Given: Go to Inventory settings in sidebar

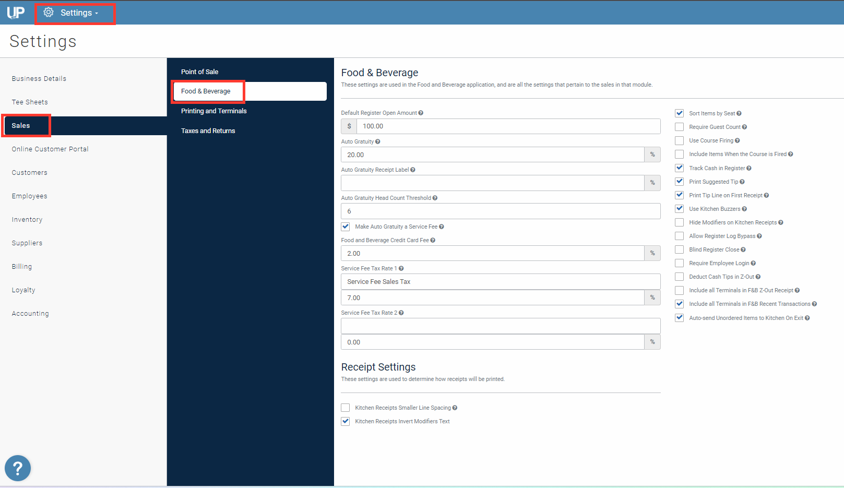Looking at the screenshot, I should pyautogui.click(x=27, y=220).
